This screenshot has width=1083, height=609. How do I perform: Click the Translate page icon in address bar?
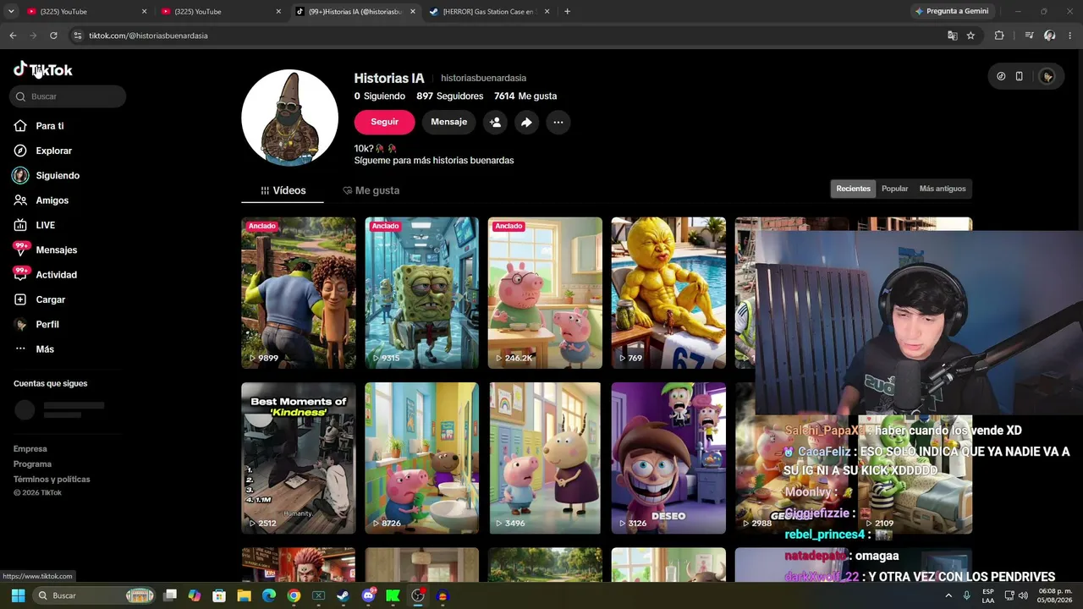(952, 36)
